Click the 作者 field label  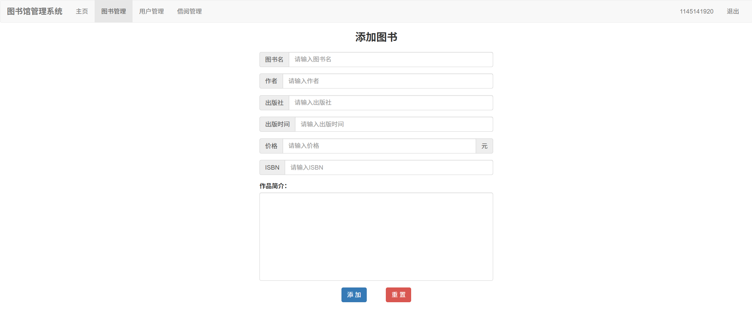(x=271, y=81)
